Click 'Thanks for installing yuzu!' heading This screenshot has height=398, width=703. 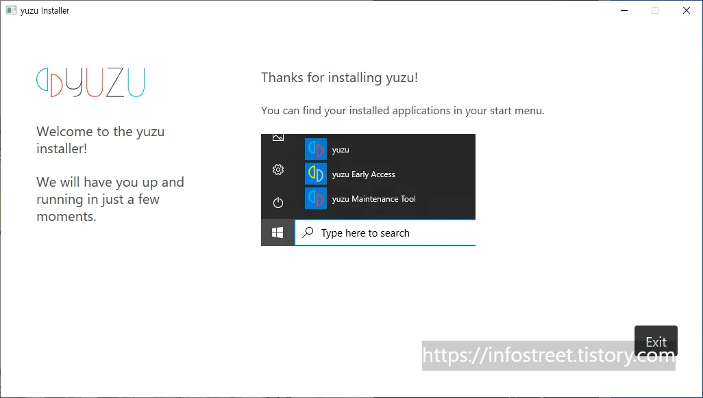pyautogui.click(x=339, y=77)
